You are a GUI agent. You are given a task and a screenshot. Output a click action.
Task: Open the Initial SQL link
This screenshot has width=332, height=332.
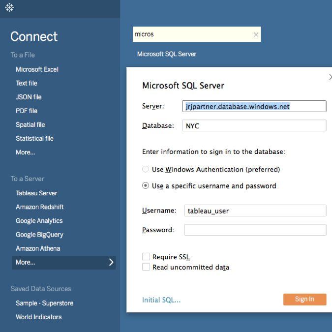pos(161,300)
